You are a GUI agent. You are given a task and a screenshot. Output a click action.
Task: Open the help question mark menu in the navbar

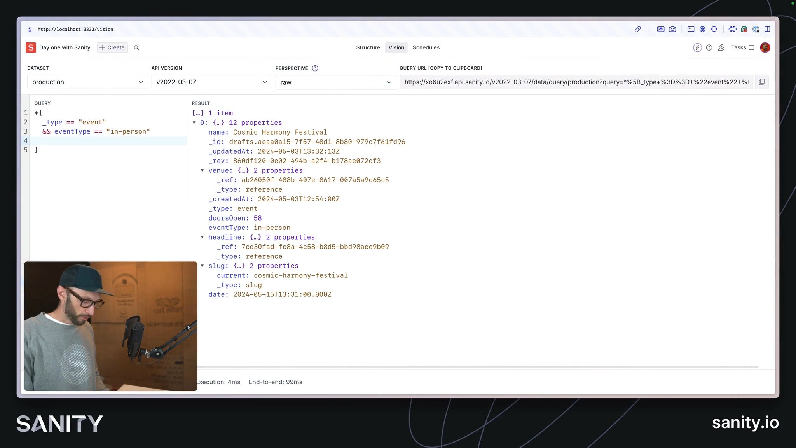(709, 47)
